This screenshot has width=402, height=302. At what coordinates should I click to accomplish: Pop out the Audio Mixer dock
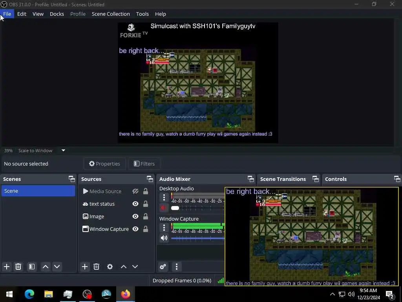coord(251,179)
